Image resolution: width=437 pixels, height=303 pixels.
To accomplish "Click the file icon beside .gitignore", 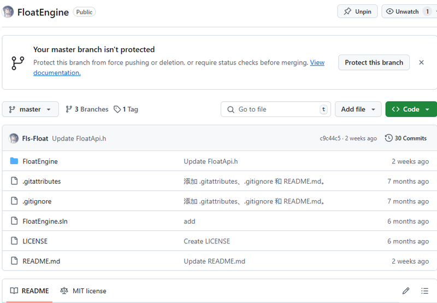I will click(x=14, y=201).
